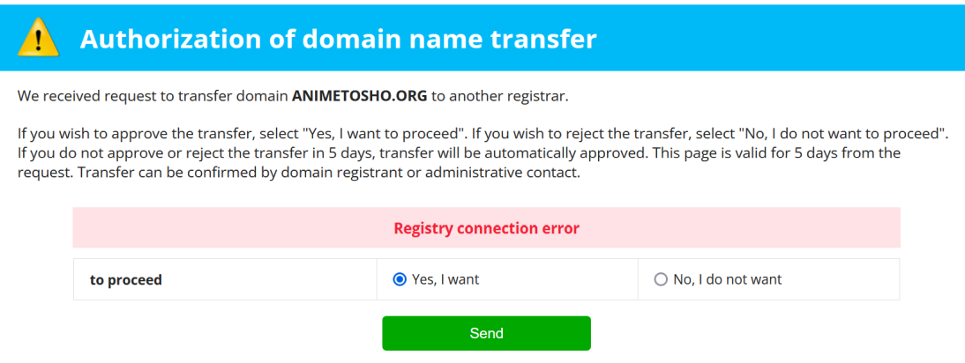Click the "Authorization of domain name transfer" heading
The height and width of the screenshot is (363, 965).
pos(338,39)
